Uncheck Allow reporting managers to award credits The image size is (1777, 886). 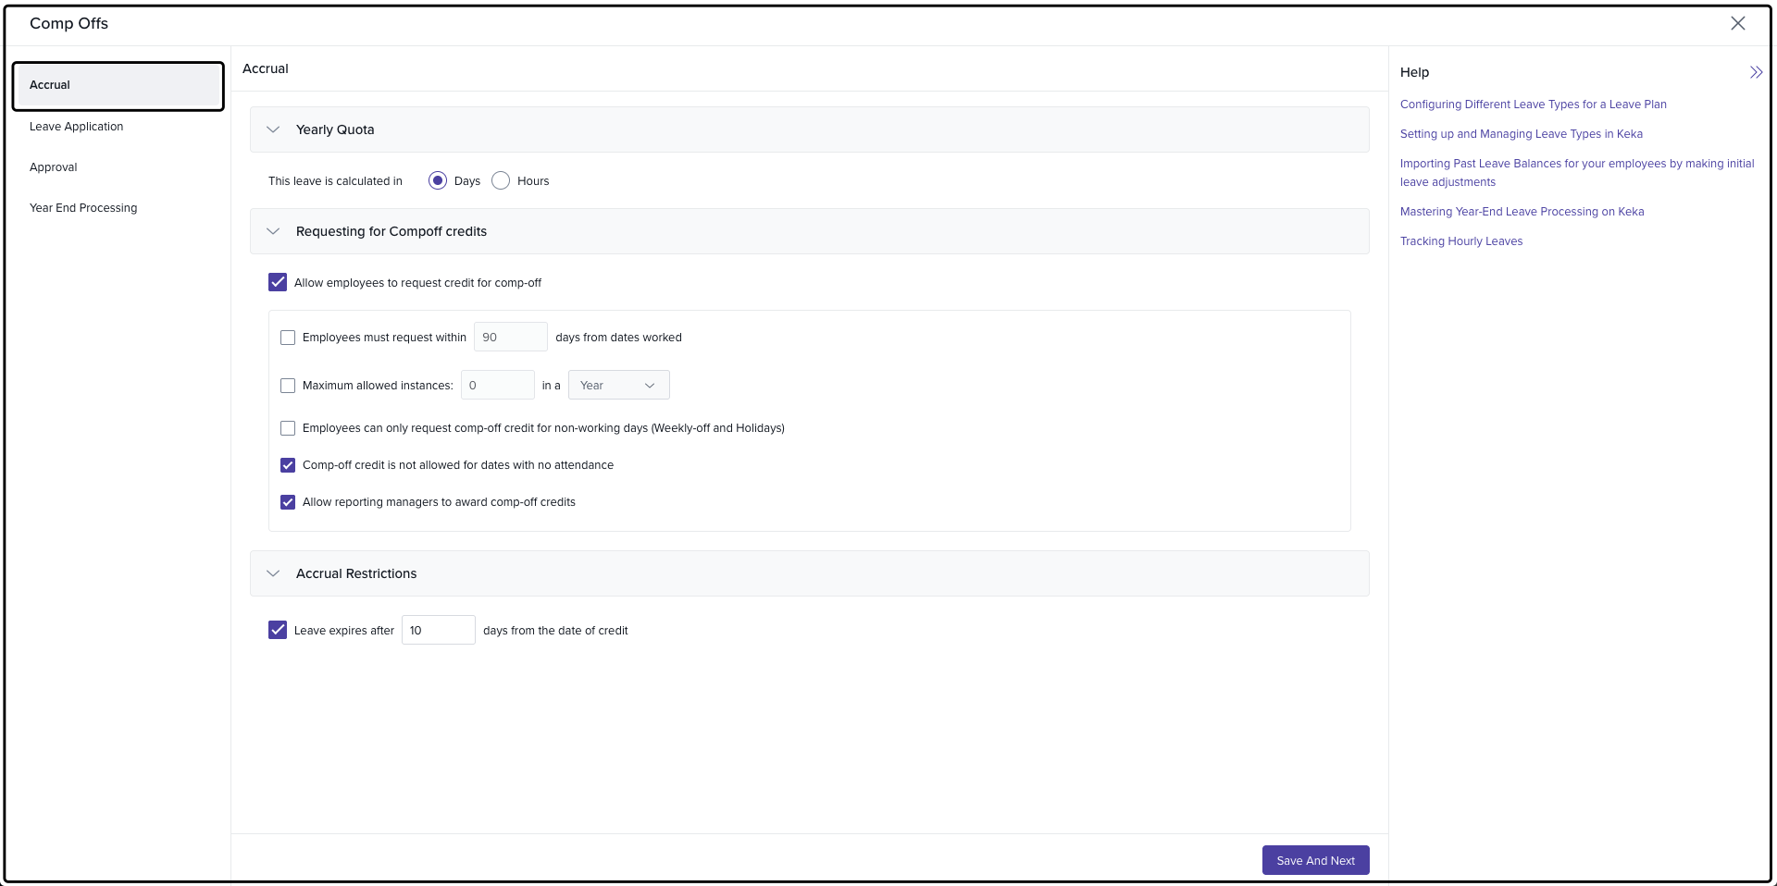[288, 502]
